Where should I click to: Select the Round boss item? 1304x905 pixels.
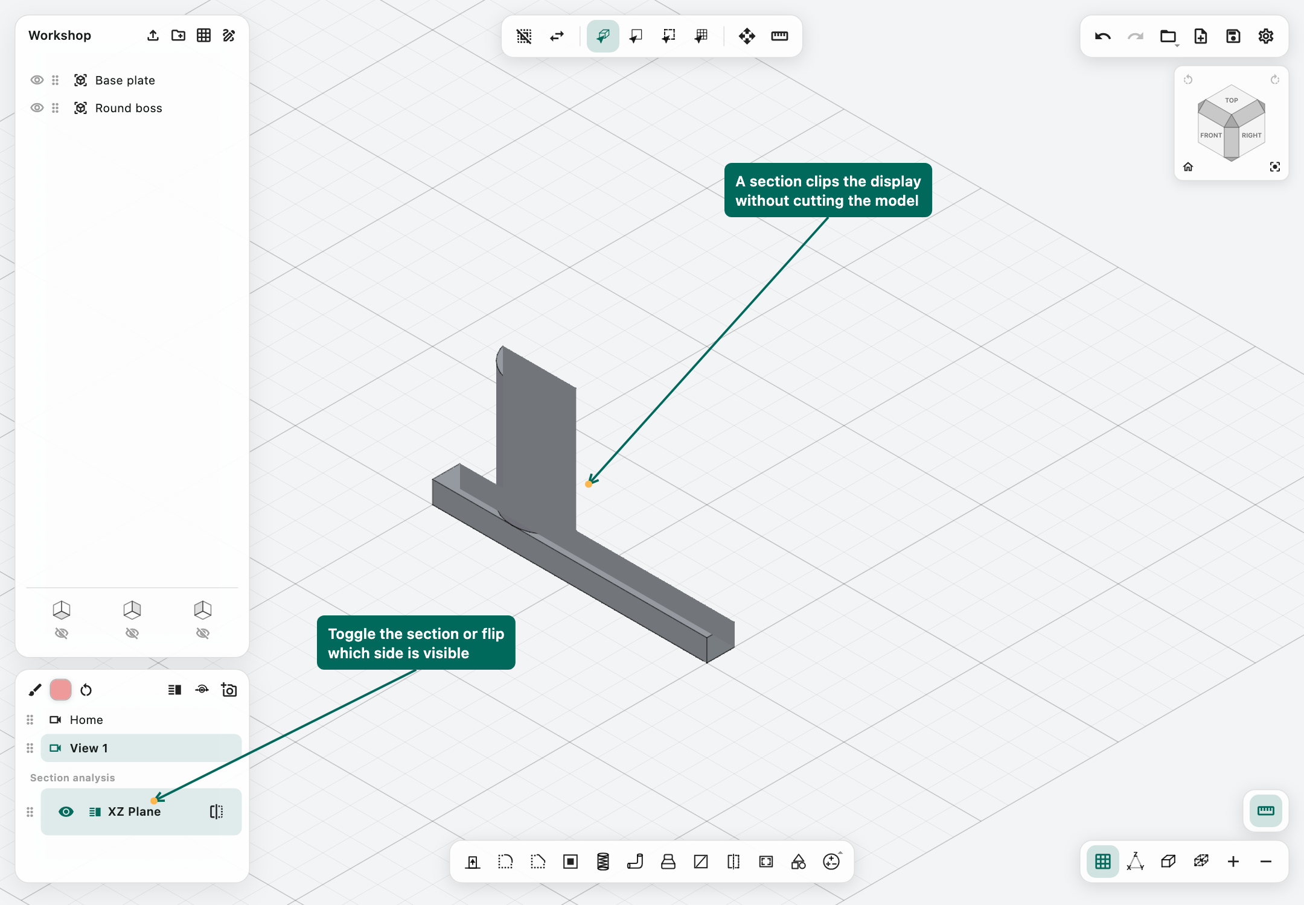pyautogui.click(x=129, y=108)
